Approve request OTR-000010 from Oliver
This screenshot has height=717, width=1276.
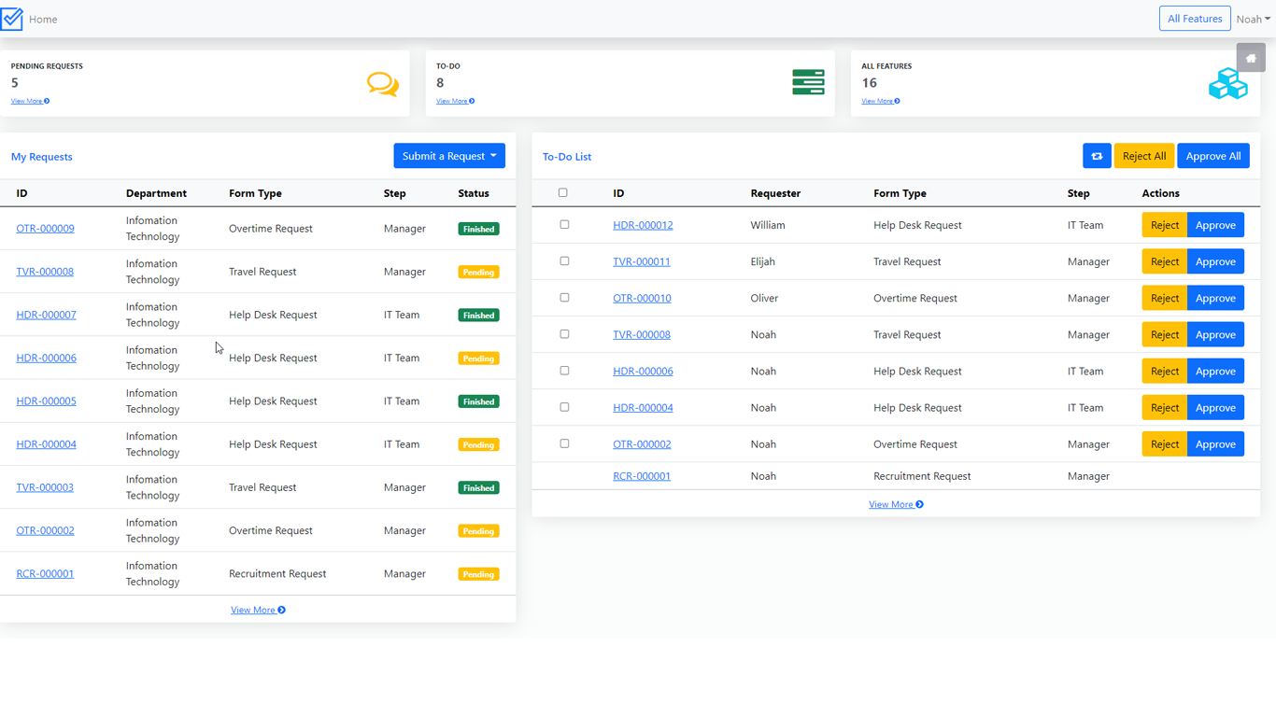coord(1215,297)
